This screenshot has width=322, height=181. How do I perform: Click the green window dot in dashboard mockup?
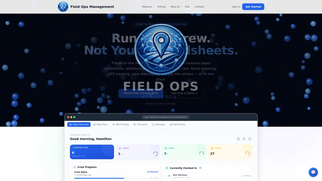(x=74, y=117)
